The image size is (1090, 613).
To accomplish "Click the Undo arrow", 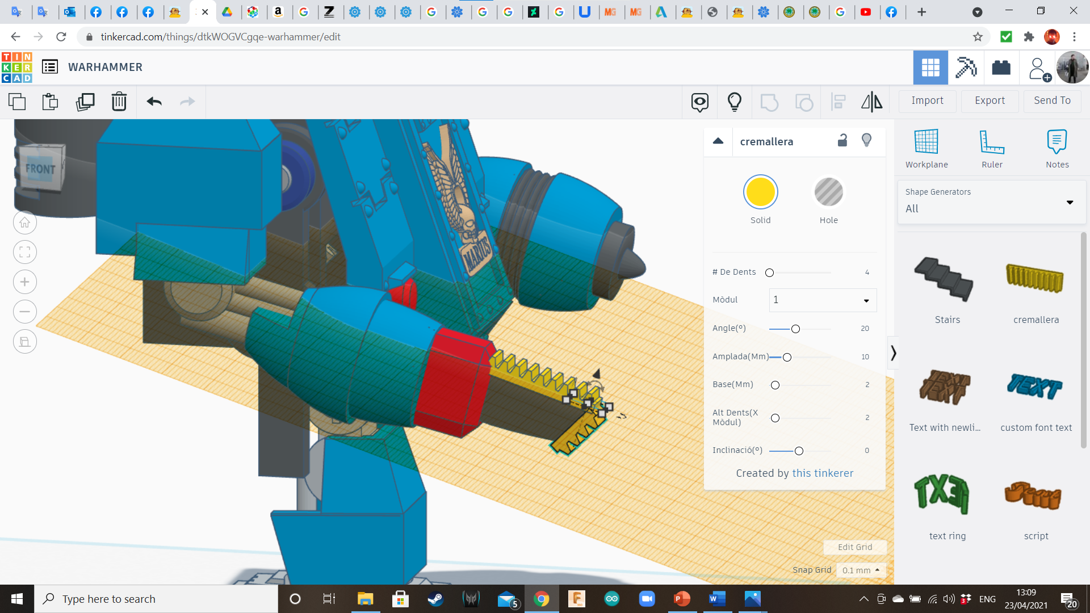I will (154, 102).
